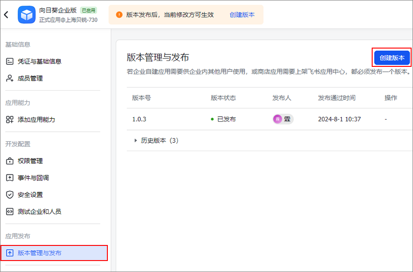Click the back arrow icon

click(6, 15)
